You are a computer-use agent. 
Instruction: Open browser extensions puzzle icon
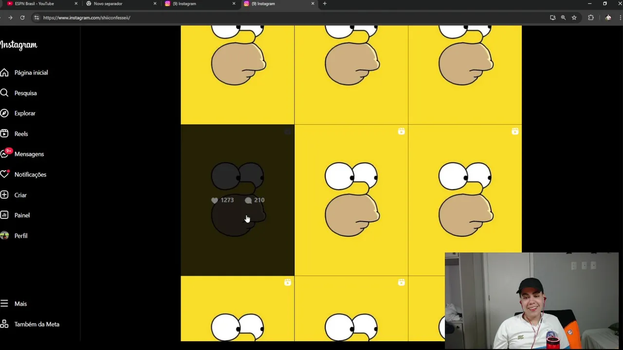click(x=591, y=17)
